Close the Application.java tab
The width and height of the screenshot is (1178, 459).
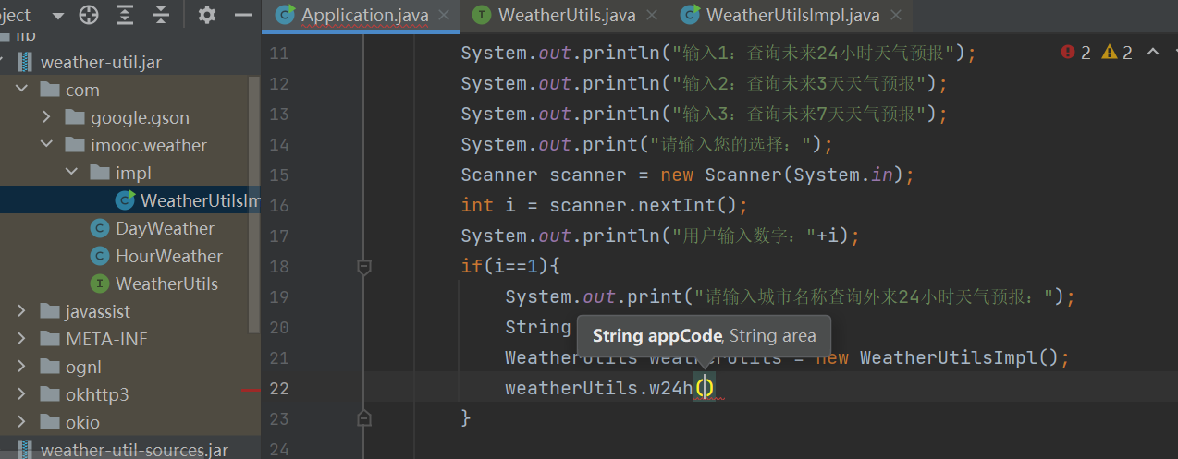pyautogui.click(x=447, y=15)
